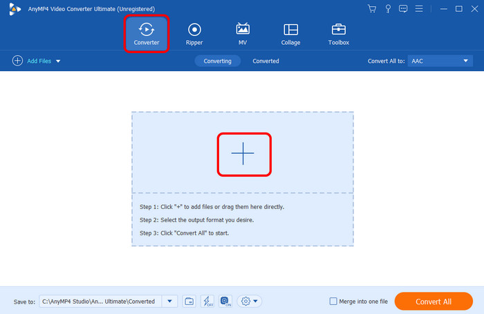The height and width of the screenshot is (314, 484).
Task: Click the shopping cart purchase icon
Action: [x=372, y=9]
